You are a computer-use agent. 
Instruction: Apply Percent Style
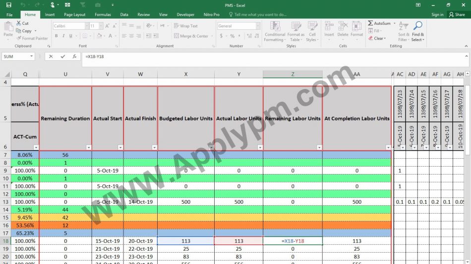[x=232, y=36]
